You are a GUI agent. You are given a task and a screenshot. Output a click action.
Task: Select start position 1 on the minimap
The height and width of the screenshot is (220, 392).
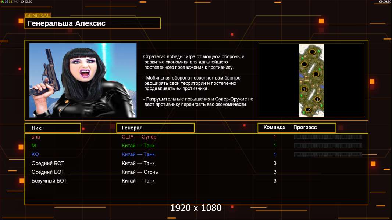304,89
